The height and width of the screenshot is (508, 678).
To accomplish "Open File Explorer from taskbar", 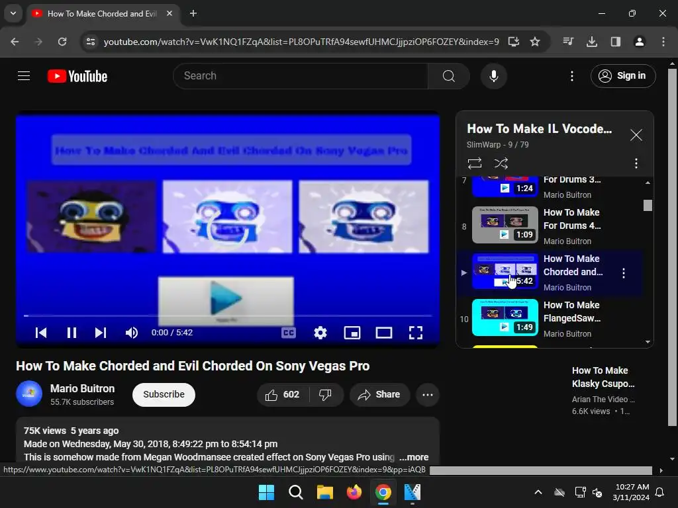I will click(x=324, y=492).
